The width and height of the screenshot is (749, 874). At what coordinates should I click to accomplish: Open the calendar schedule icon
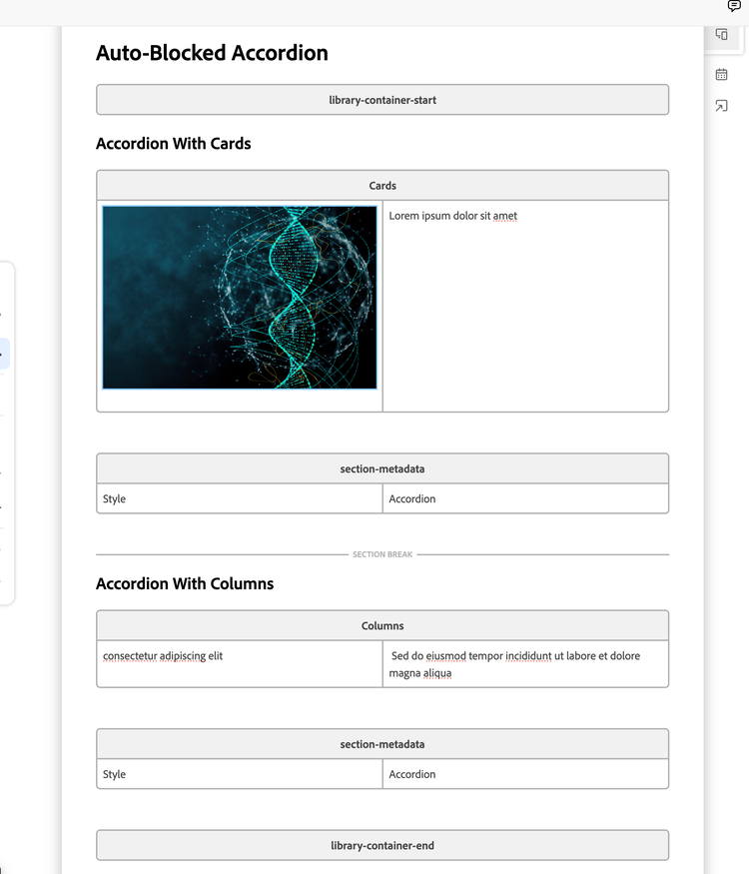tap(722, 74)
